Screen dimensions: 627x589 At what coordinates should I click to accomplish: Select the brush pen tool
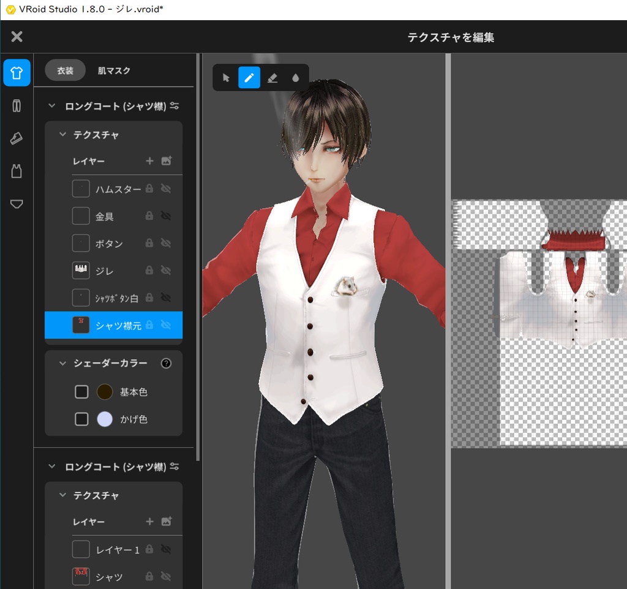[249, 78]
